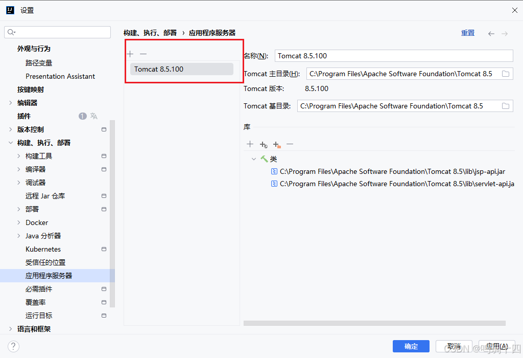Click 应用(A) to apply changes
Screen dimensions: 523x358
click(x=497, y=346)
